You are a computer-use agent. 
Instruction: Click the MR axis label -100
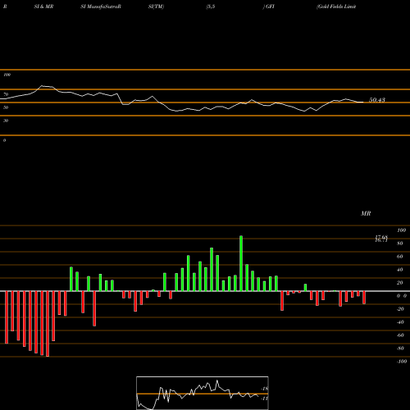point(402,362)
